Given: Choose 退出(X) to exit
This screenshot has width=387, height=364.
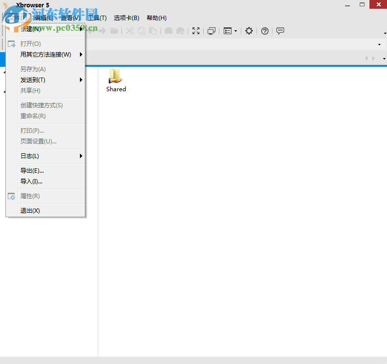Looking at the screenshot, I should [51, 210].
